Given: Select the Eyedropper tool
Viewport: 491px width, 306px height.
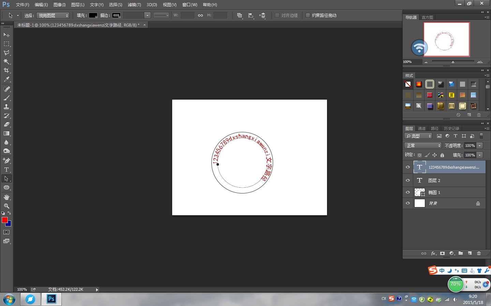Looking at the screenshot, I should coord(6,79).
